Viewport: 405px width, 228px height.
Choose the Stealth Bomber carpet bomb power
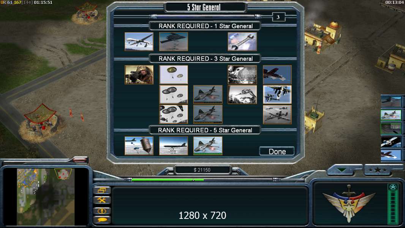click(174, 41)
